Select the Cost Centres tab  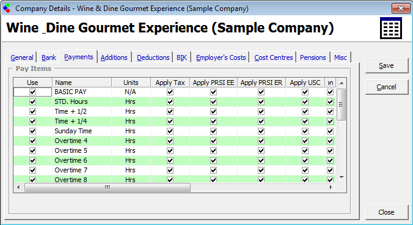pyautogui.click(x=274, y=57)
